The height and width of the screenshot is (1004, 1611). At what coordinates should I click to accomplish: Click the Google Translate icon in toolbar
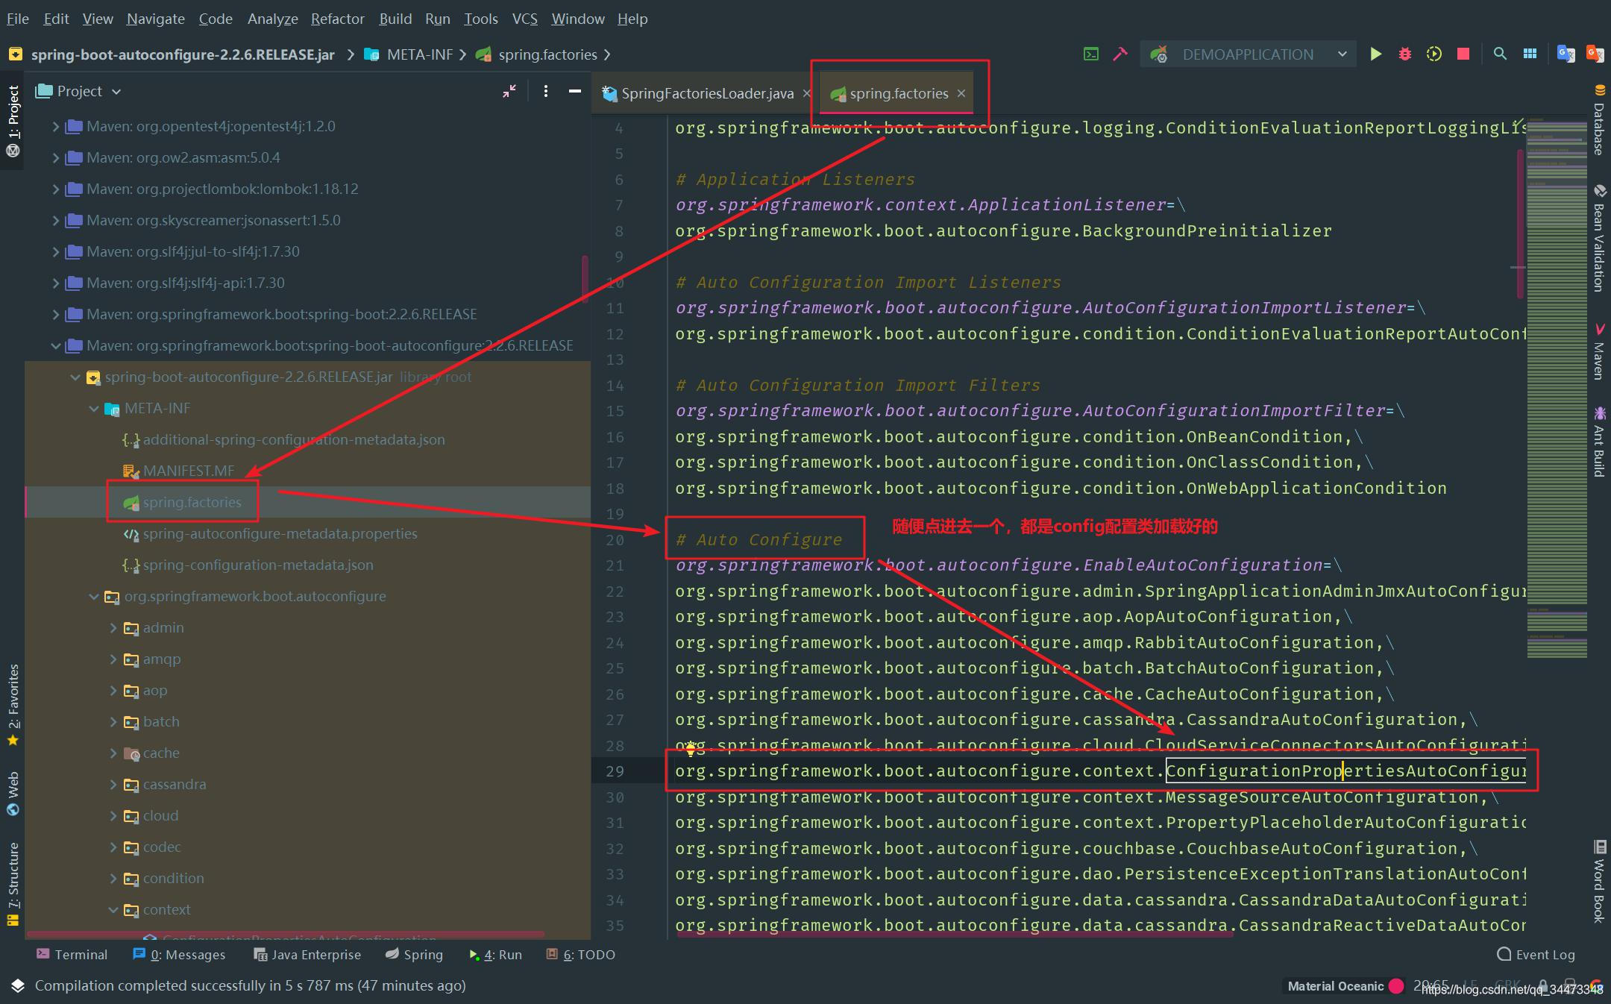pyautogui.click(x=1566, y=54)
